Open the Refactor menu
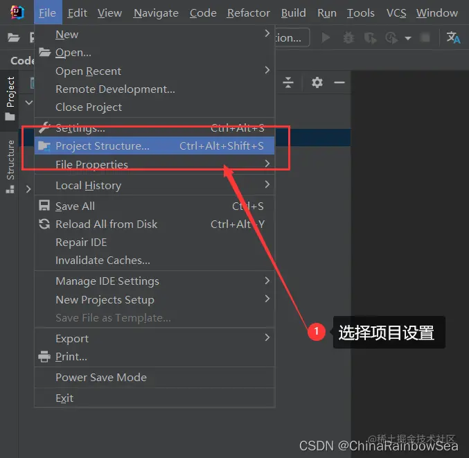The image size is (469, 458). 248,13
